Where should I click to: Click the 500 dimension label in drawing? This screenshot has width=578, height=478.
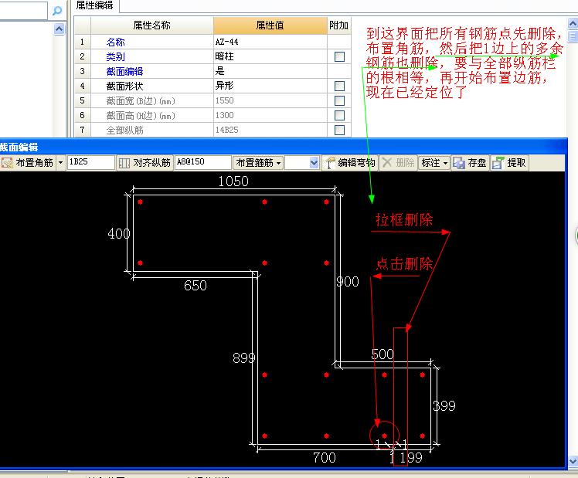[382, 354]
